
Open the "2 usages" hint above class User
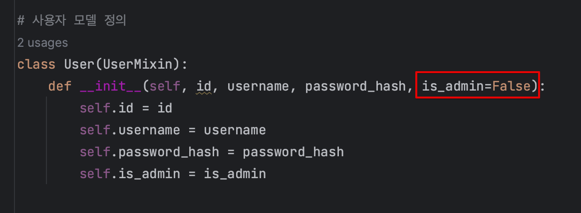pos(42,43)
